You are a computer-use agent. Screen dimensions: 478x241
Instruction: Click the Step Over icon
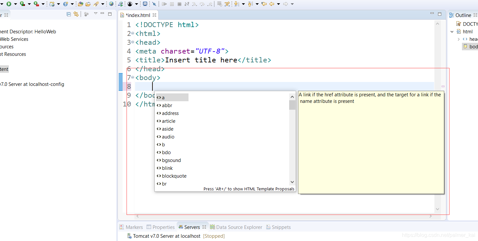[x=202, y=4]
